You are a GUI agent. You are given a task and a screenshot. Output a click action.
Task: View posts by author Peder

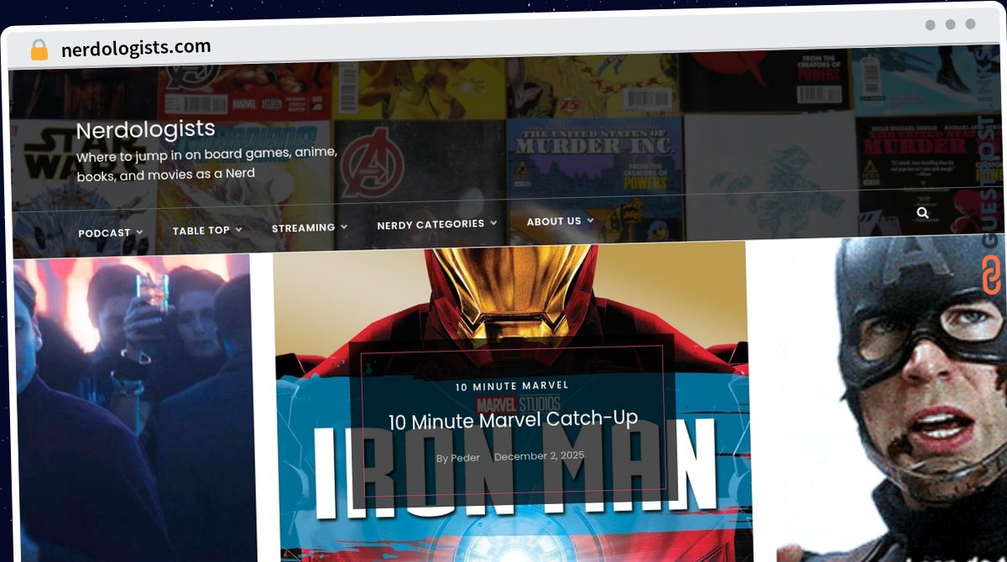pos(465,458)
